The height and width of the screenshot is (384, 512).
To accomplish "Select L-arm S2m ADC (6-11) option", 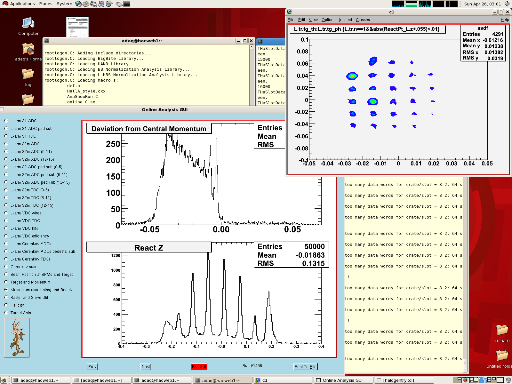I will (x=6, y=151).
